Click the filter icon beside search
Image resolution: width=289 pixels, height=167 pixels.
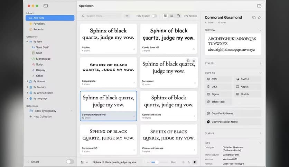click(x=127, y=16)
